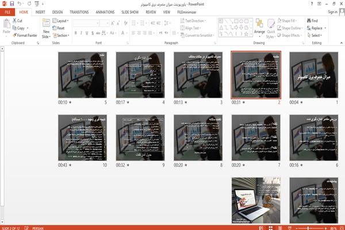The height and width of the screenshot is (230, 345).
Task: Click Reading View icon in status bar
Action: pos(280,228)
